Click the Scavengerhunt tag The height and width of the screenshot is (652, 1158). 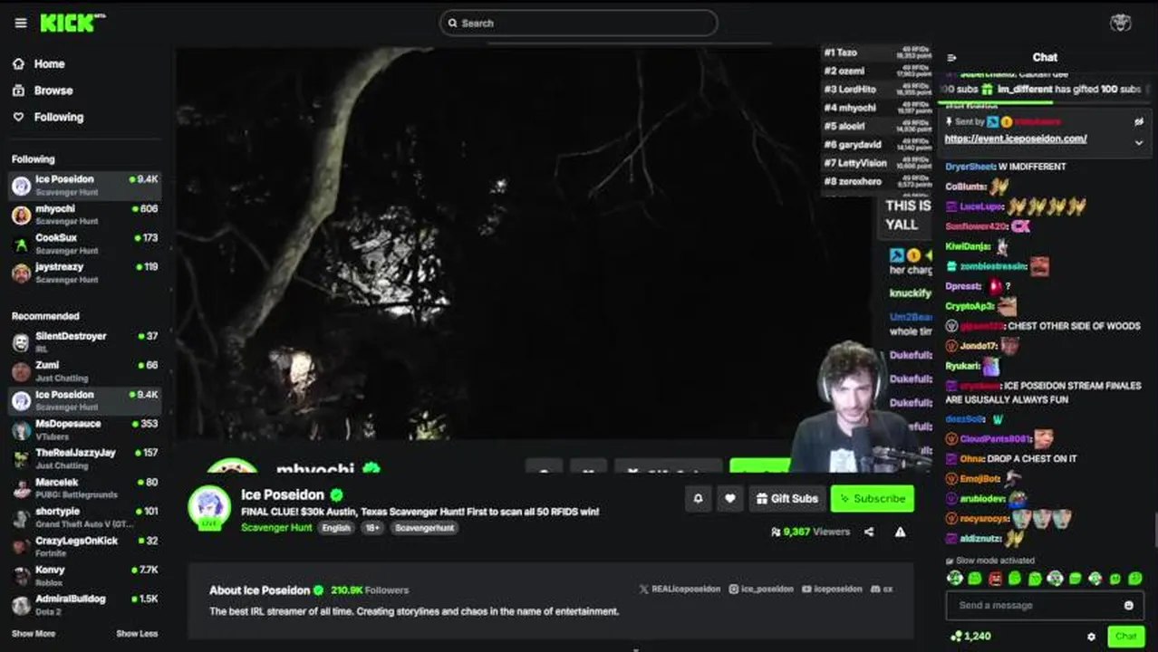point(424,528)
